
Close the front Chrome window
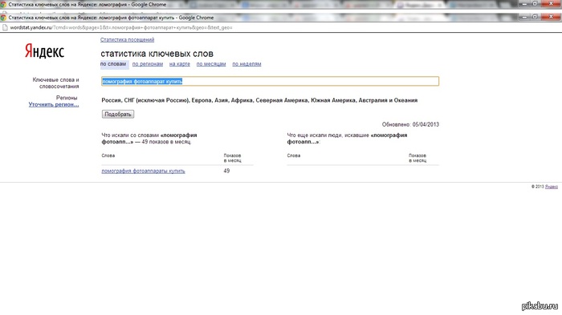552,17
